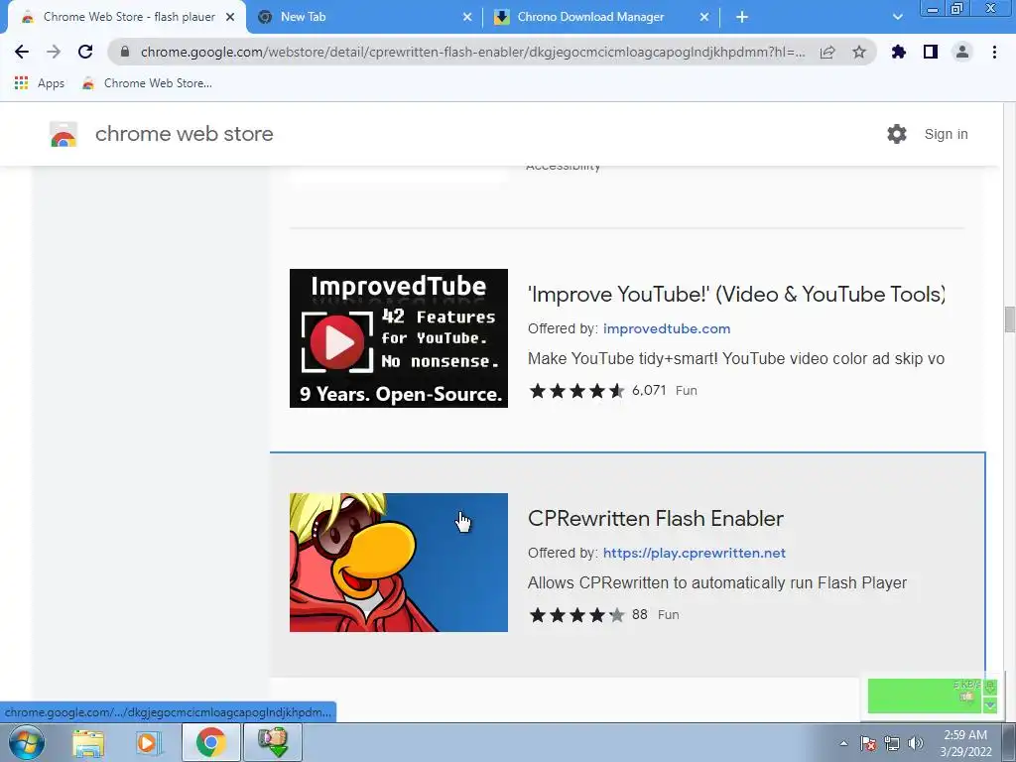Reload the current page

click(85, 52)
